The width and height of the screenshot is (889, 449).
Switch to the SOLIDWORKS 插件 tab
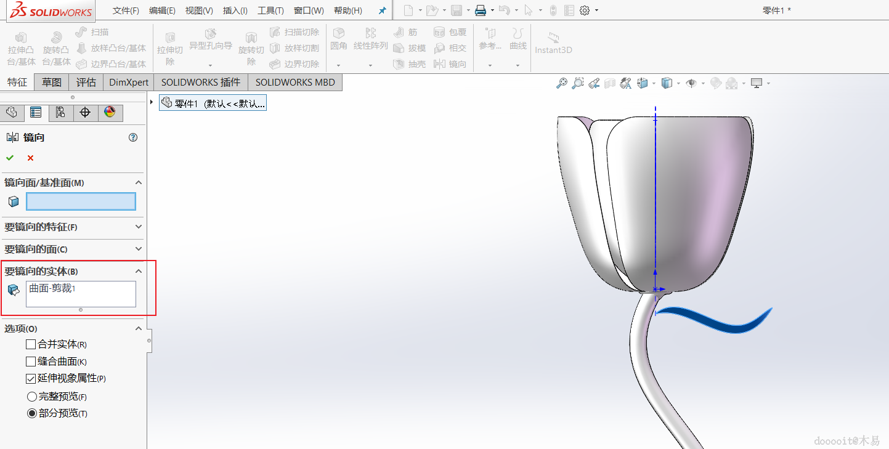[x=200, y=83]
